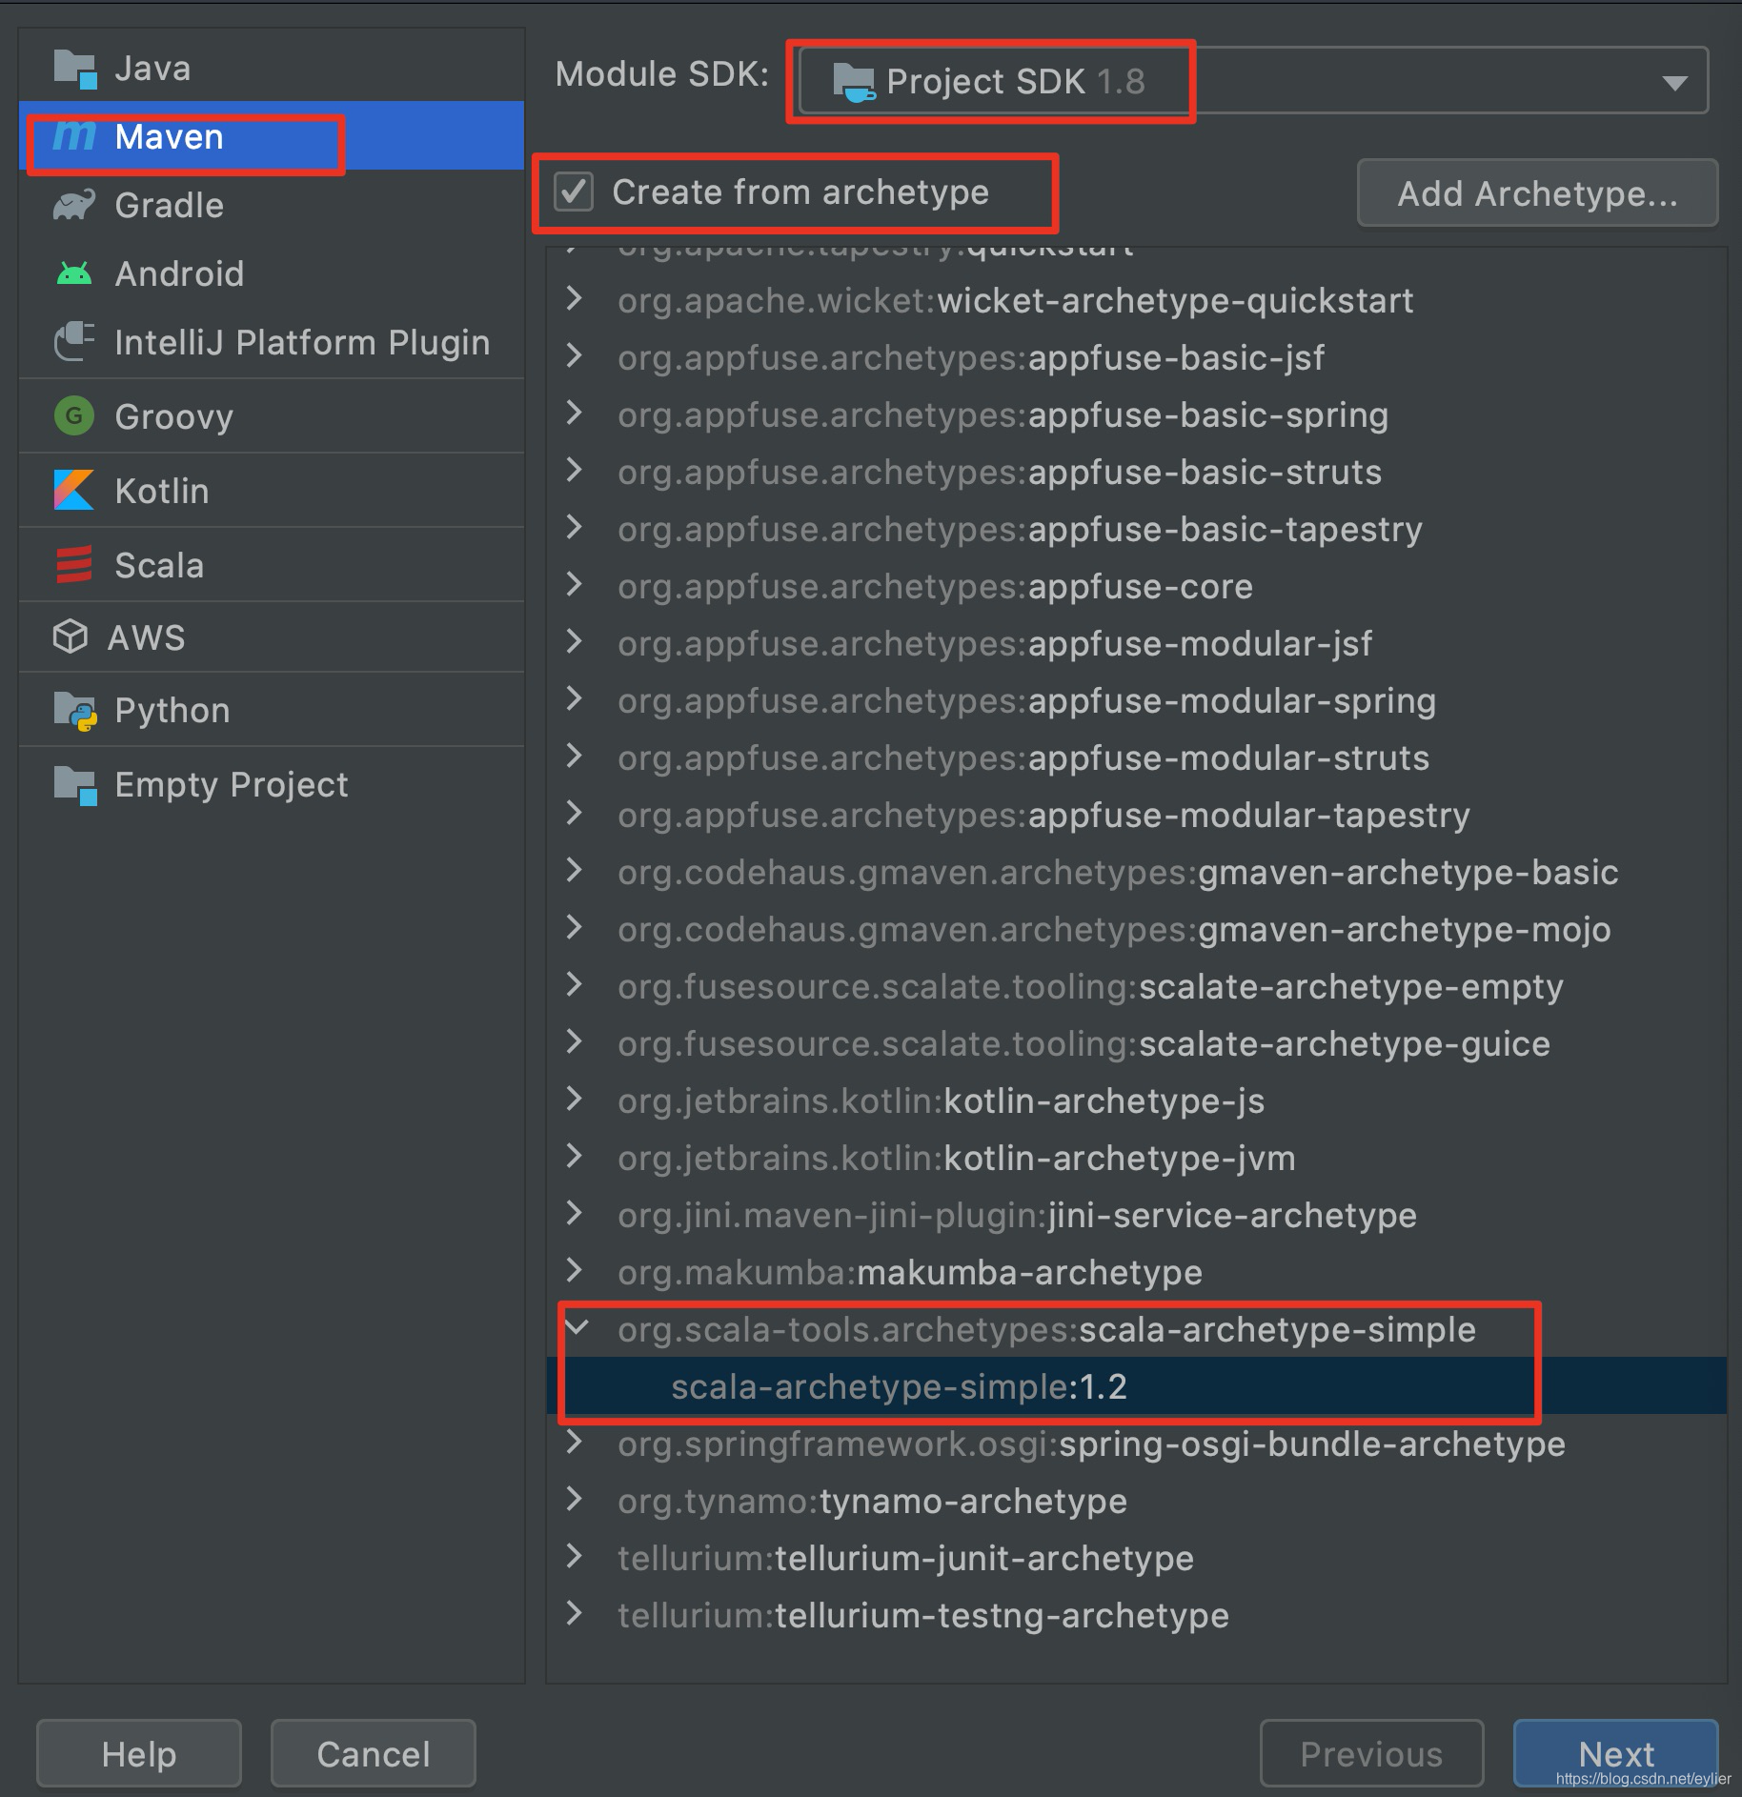The height and width of the screenshot is (1797, 1742).
Task: Select Empty Project from the sidebar
Action: [x=229, y=783]
